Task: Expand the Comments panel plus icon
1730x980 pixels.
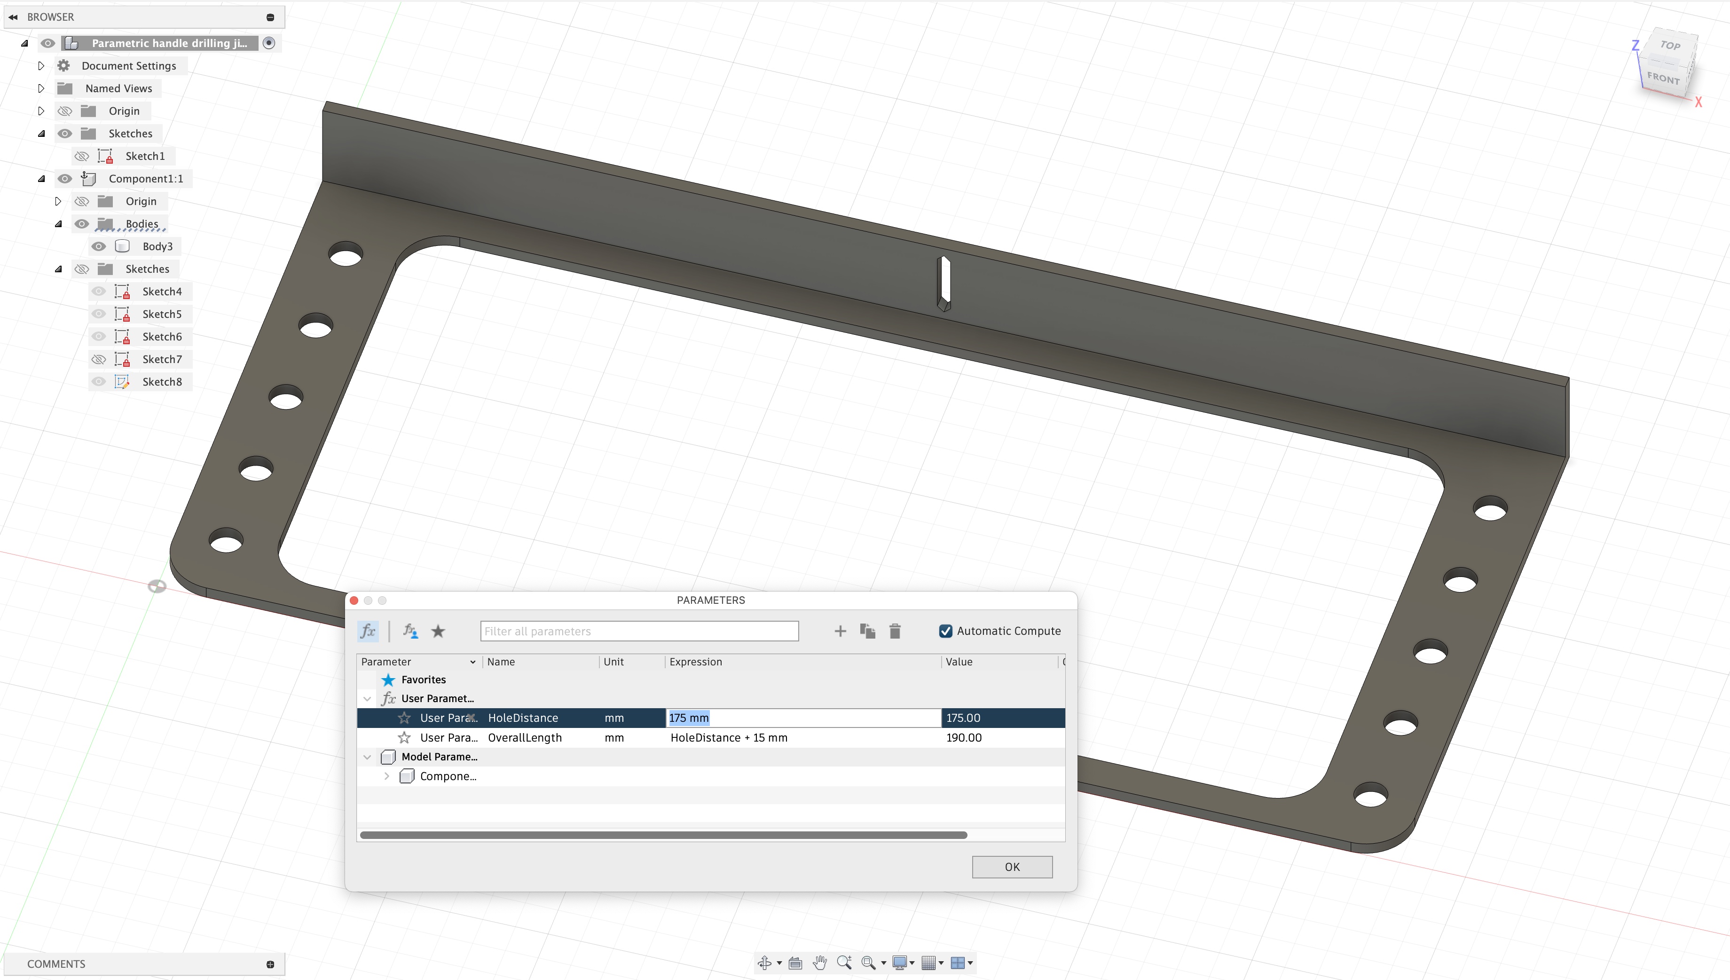Action: 270,964
